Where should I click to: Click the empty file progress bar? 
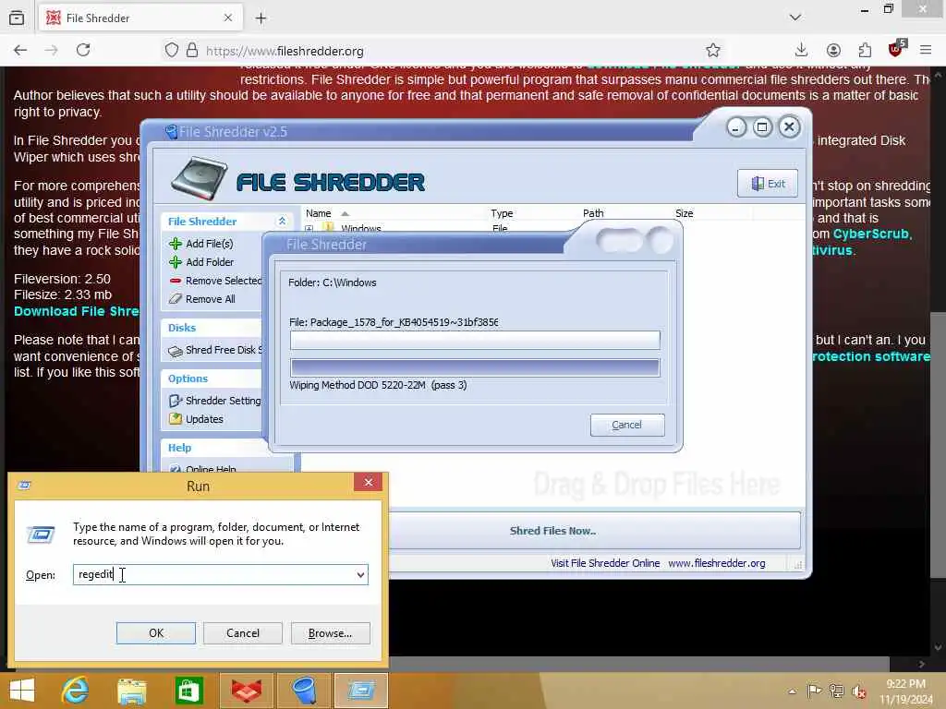475,340
